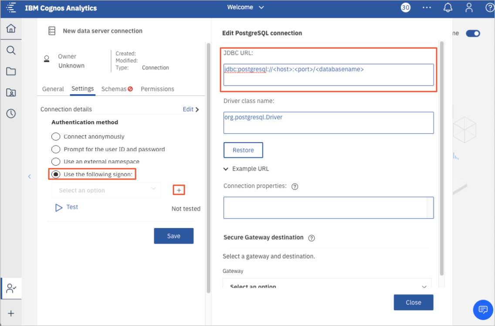Click the data server connection icon
The height and width of the screenshot is (326, 495).
[52, 31]
